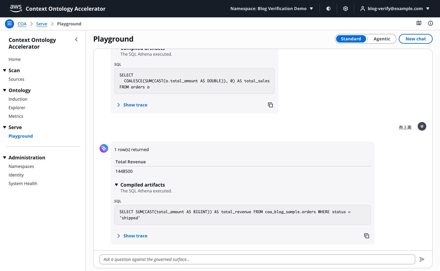Open the hamburger navigation menu button
This screenshot has height=271, width=440.
tap(9, 24)
